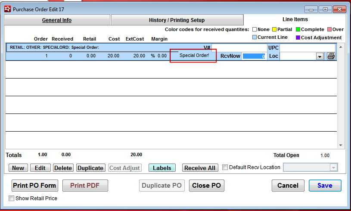The image size is (351, 211).
Task: Click the UPC input field
Action: 308,47
